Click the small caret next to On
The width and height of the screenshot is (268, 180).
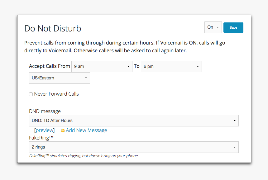pyautogui.click(x=218, y=27)
